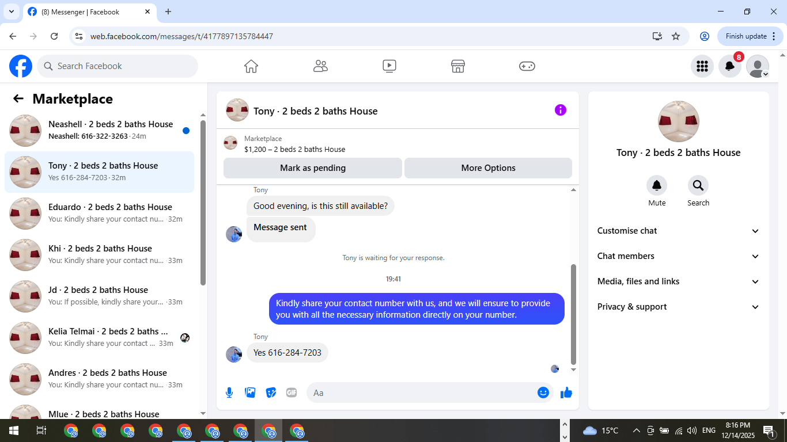
Task: Open Neashell conversation in list
Action: tap(99, 131)
